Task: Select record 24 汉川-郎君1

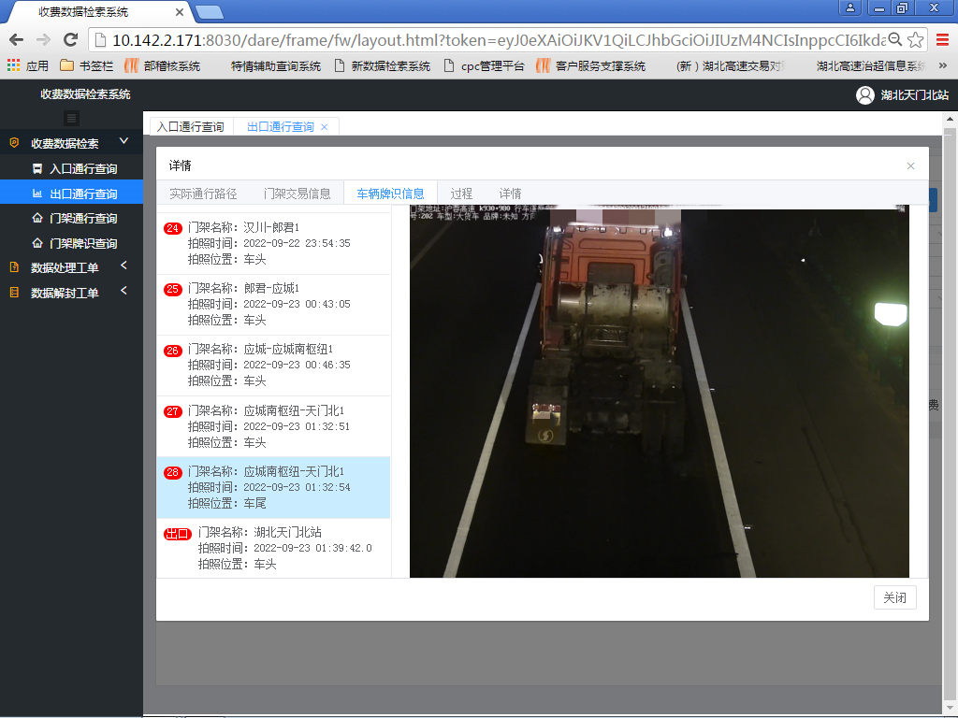Action: (x=274, y=244)
